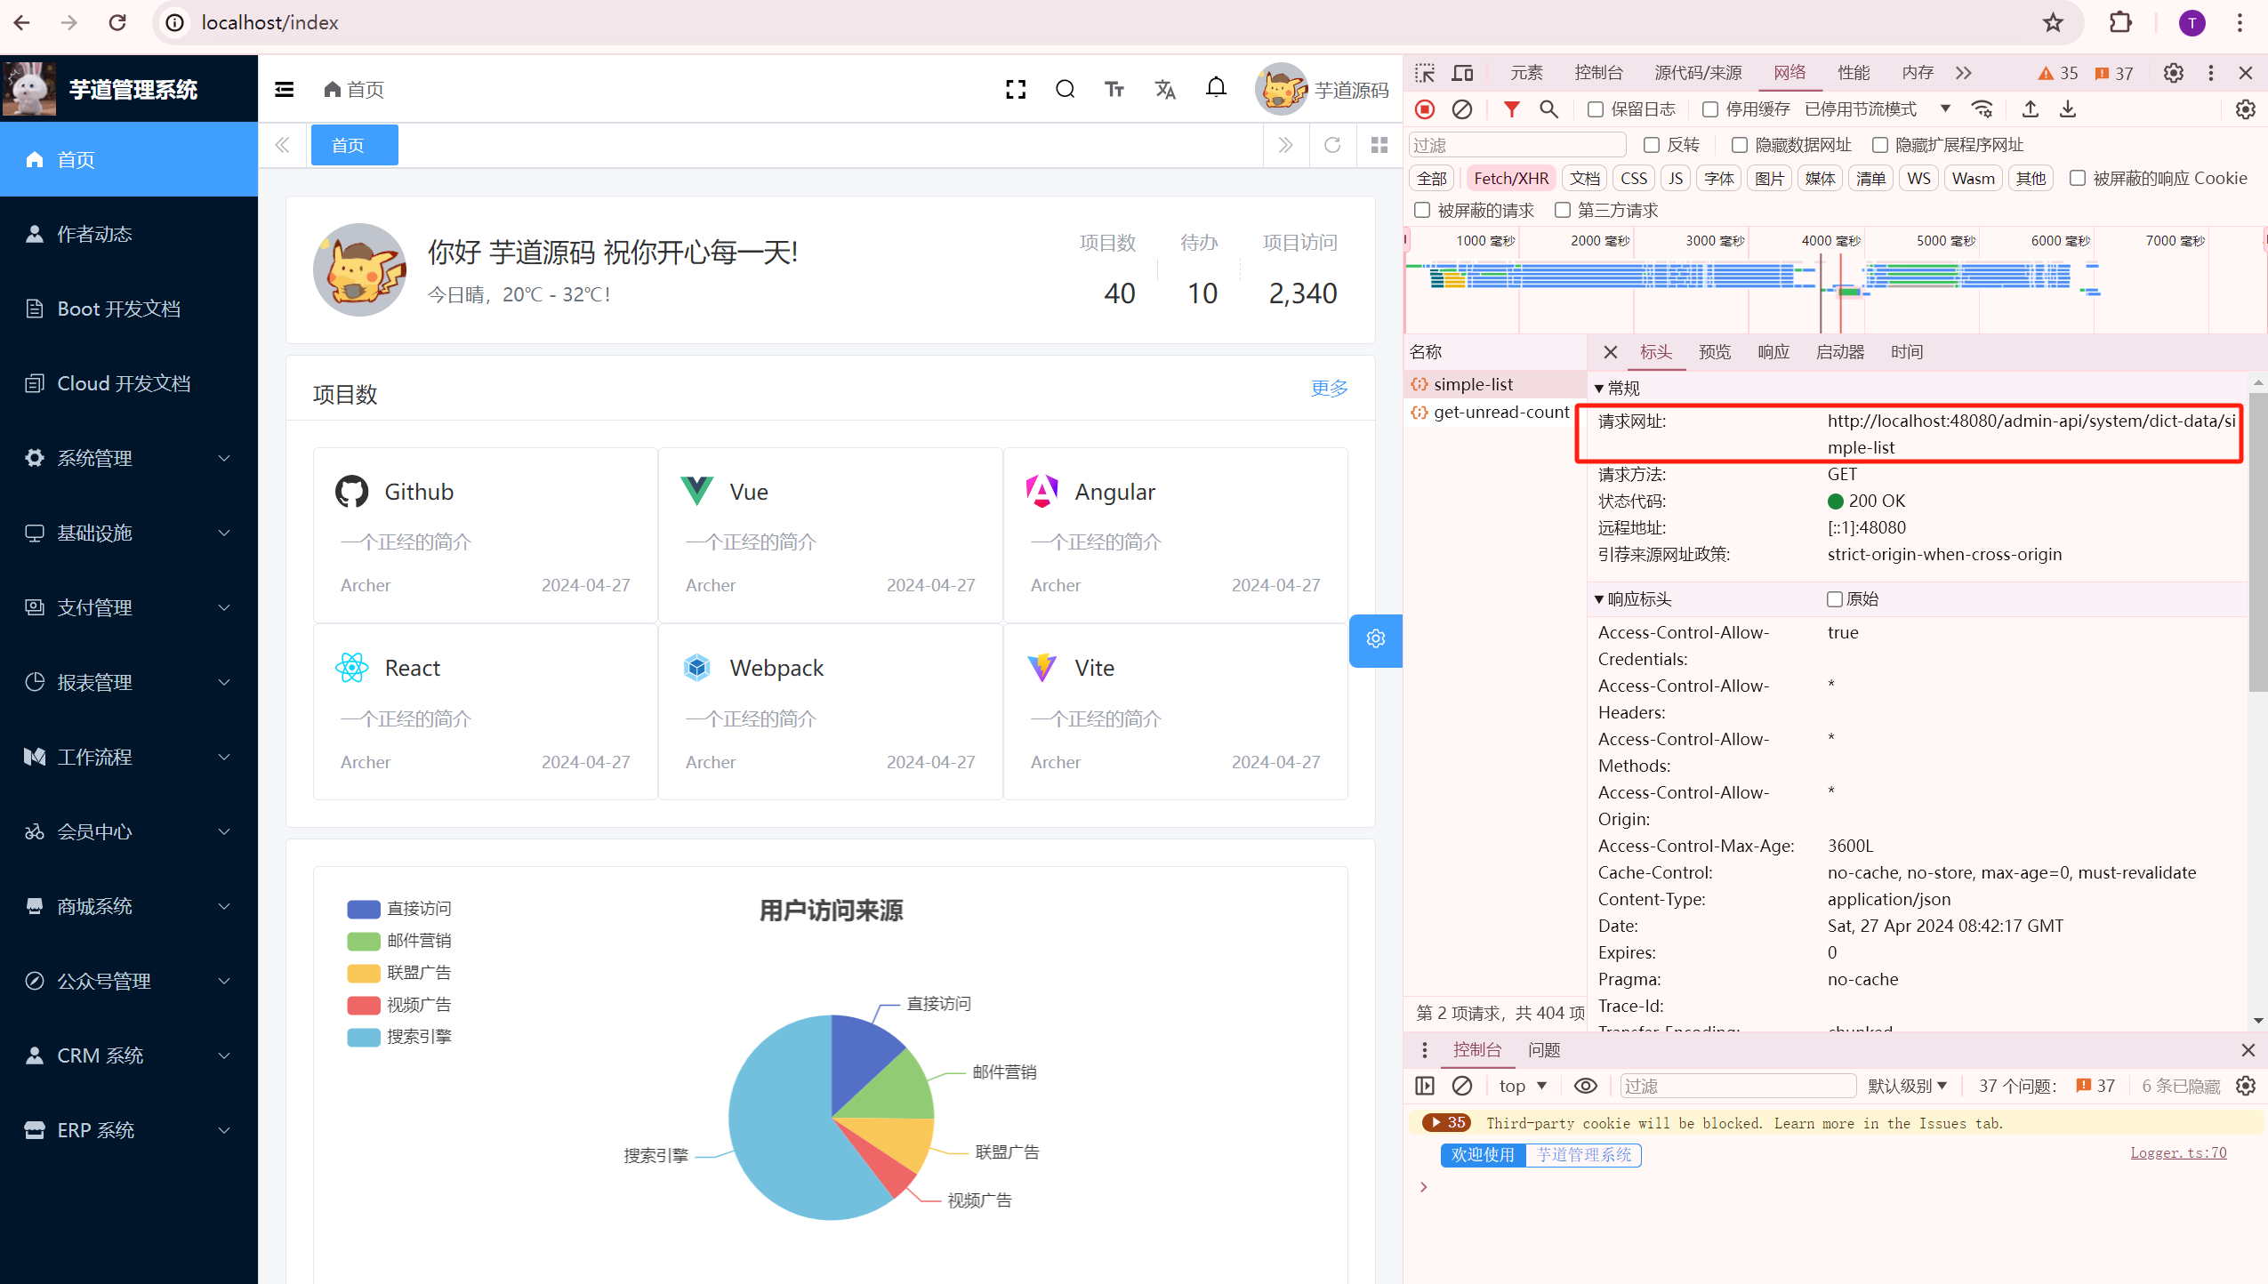Tick the 隐藏数据网址 checkbox
The width and height of the screenshot is (2268, 1284).
coord(1740,145)
